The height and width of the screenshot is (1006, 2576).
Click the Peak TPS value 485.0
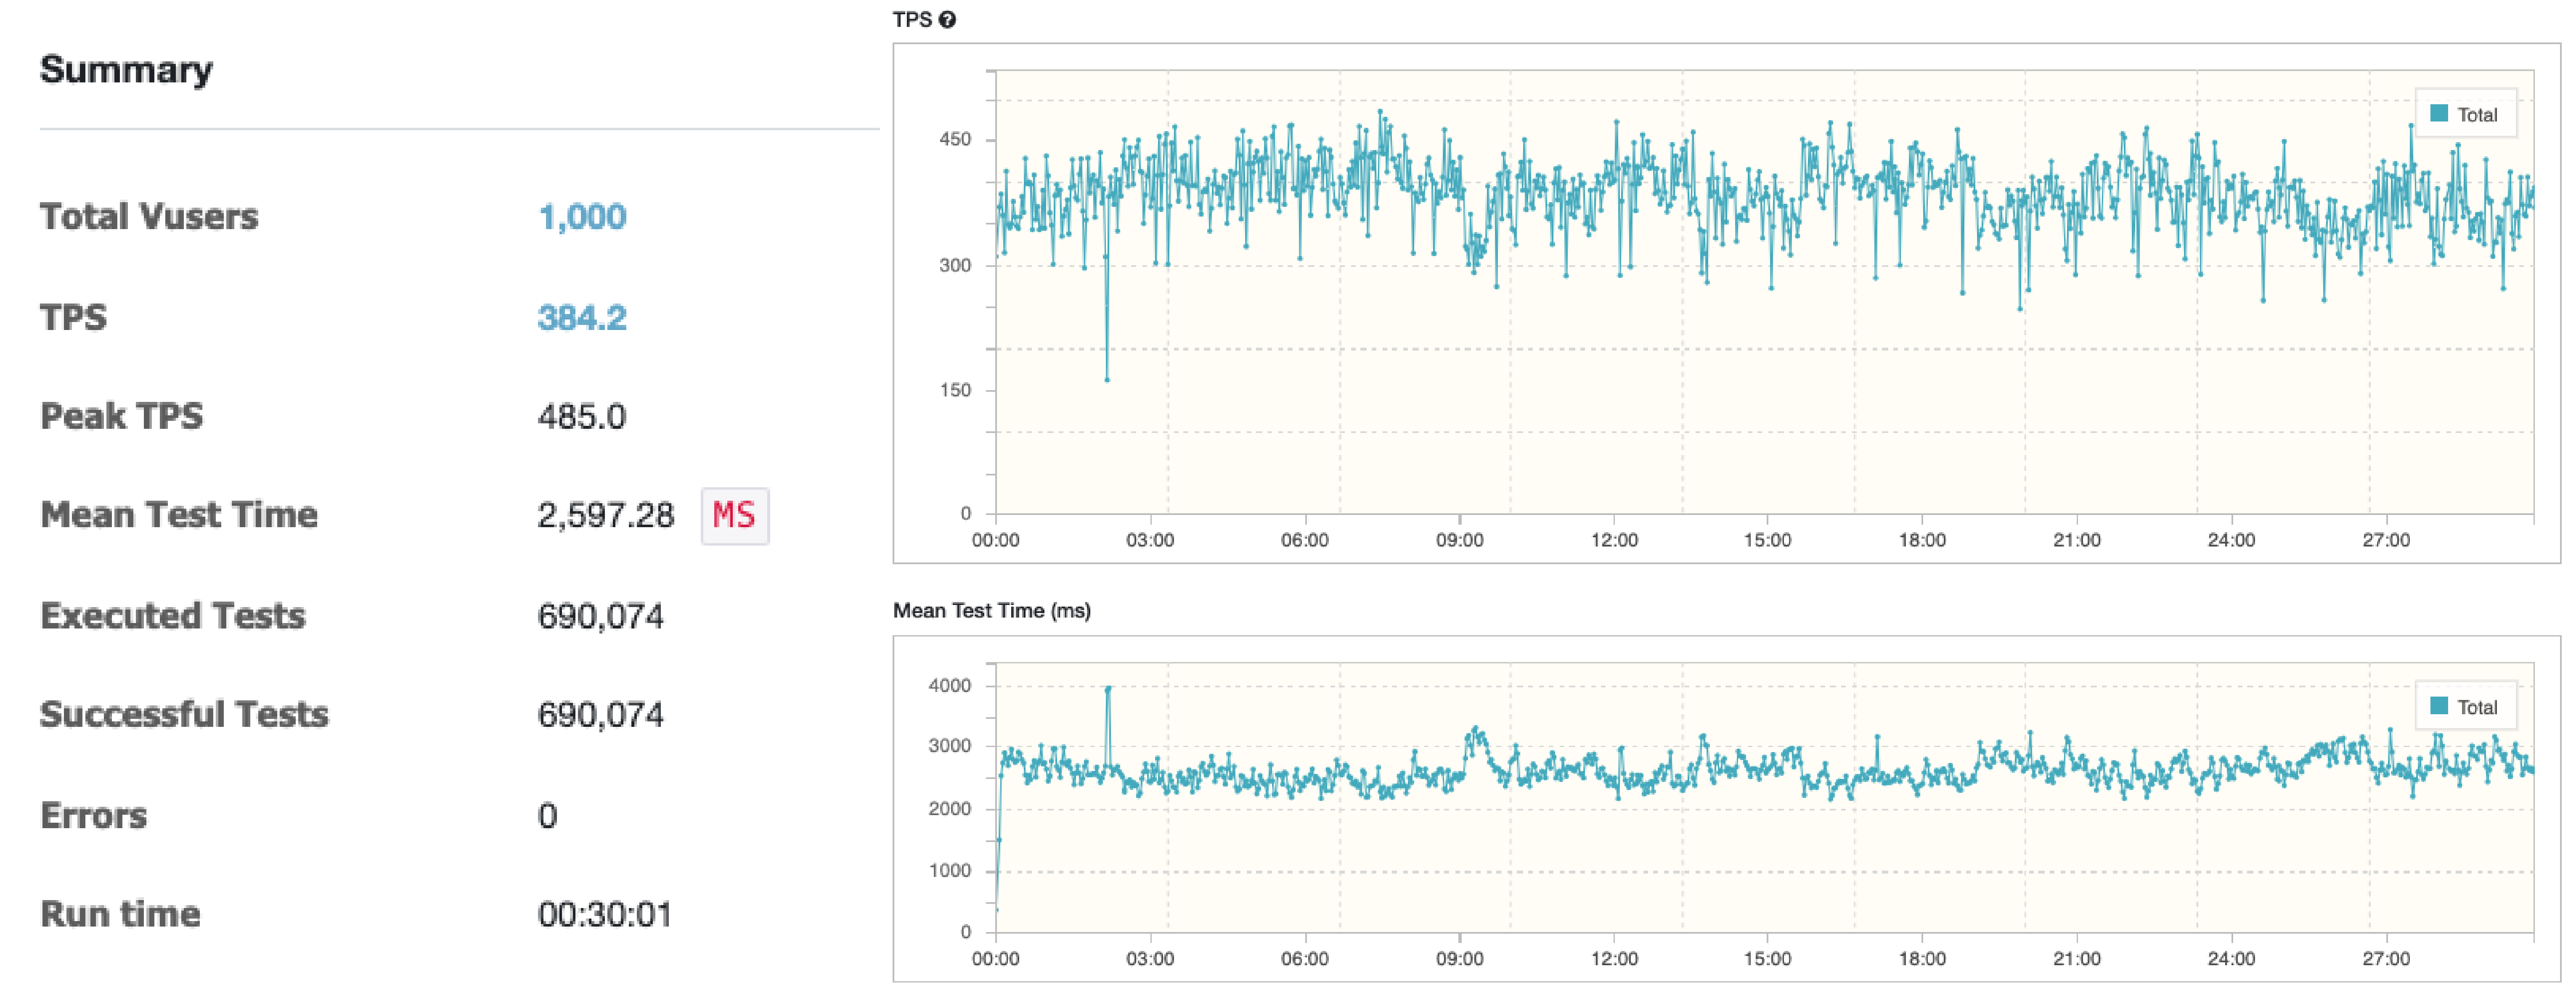582,417
